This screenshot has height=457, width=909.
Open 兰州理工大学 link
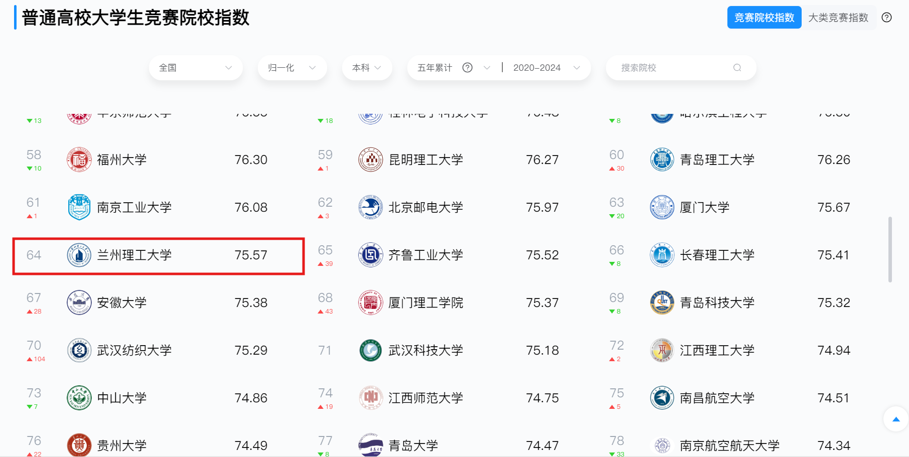click(x=134, y=255)
